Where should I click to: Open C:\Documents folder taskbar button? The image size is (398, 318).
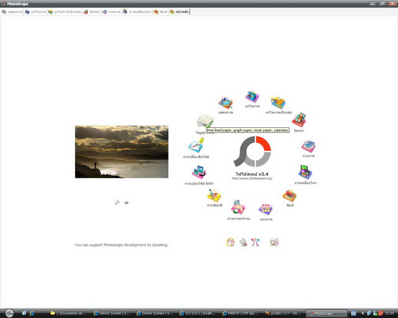(x=68, y=313)
